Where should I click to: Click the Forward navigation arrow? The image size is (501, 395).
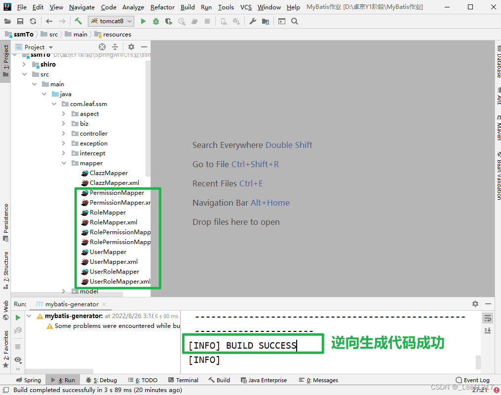point(62,21)
